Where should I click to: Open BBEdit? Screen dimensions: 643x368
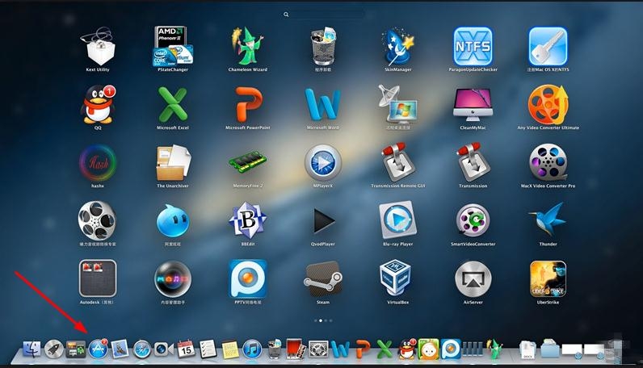[248, 221]
